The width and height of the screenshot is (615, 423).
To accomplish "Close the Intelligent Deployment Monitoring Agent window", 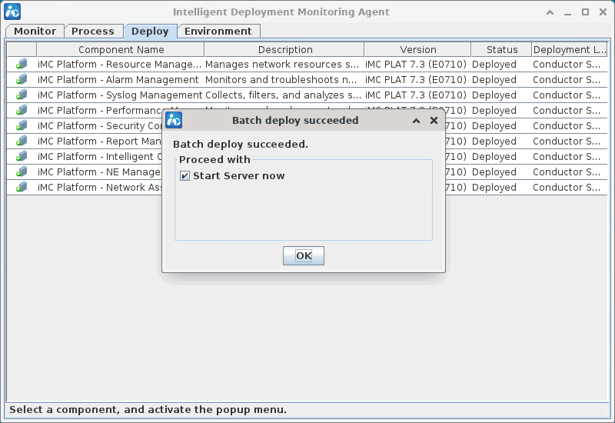I will 603,12.
